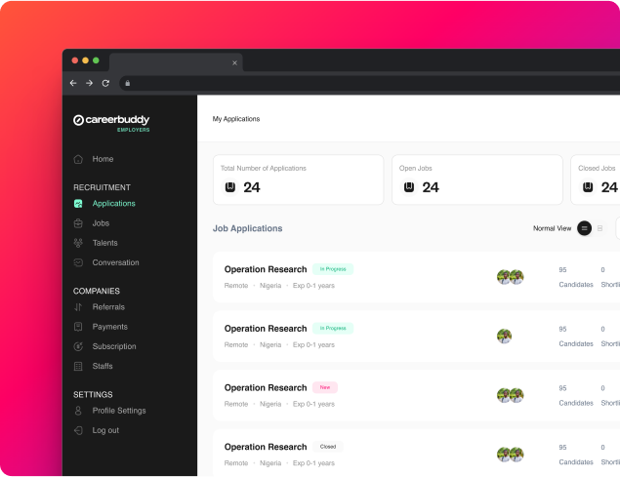Open Payments in the sidebar
This screenshot has height=477, width=620.
tap(110, 327)
